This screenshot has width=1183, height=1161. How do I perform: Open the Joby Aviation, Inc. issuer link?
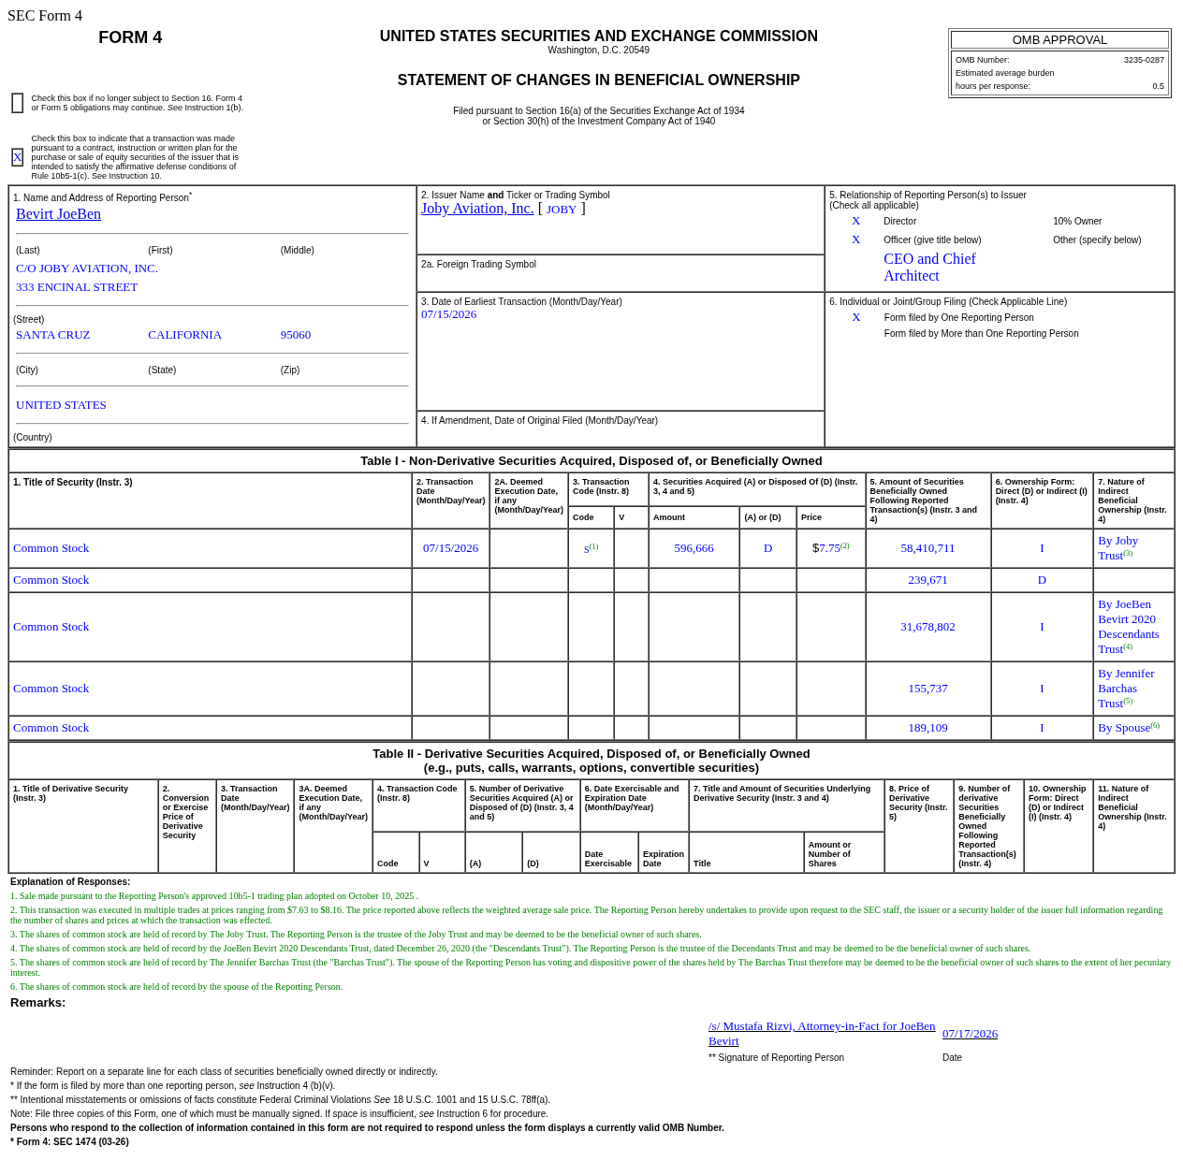477,209
